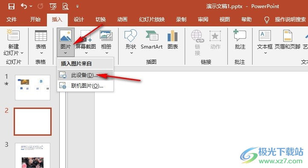Viewport: 308px width, 168px height.
Task: Select slide 3 thumbnail
Action: click(32, 156)
